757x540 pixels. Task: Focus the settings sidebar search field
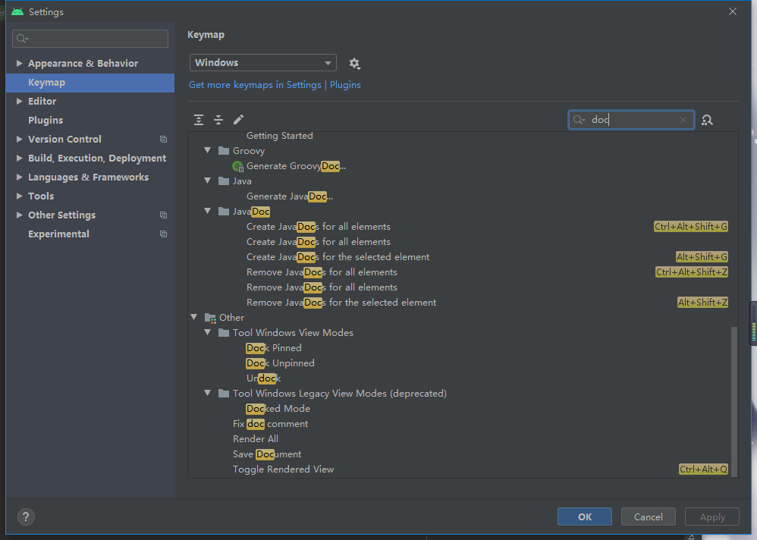(90, 39)
